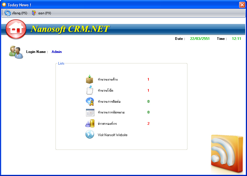The image size is (247, 176).
Task: Click the Nanosoft CRM.NET banner title
Action: click(70, 29)
